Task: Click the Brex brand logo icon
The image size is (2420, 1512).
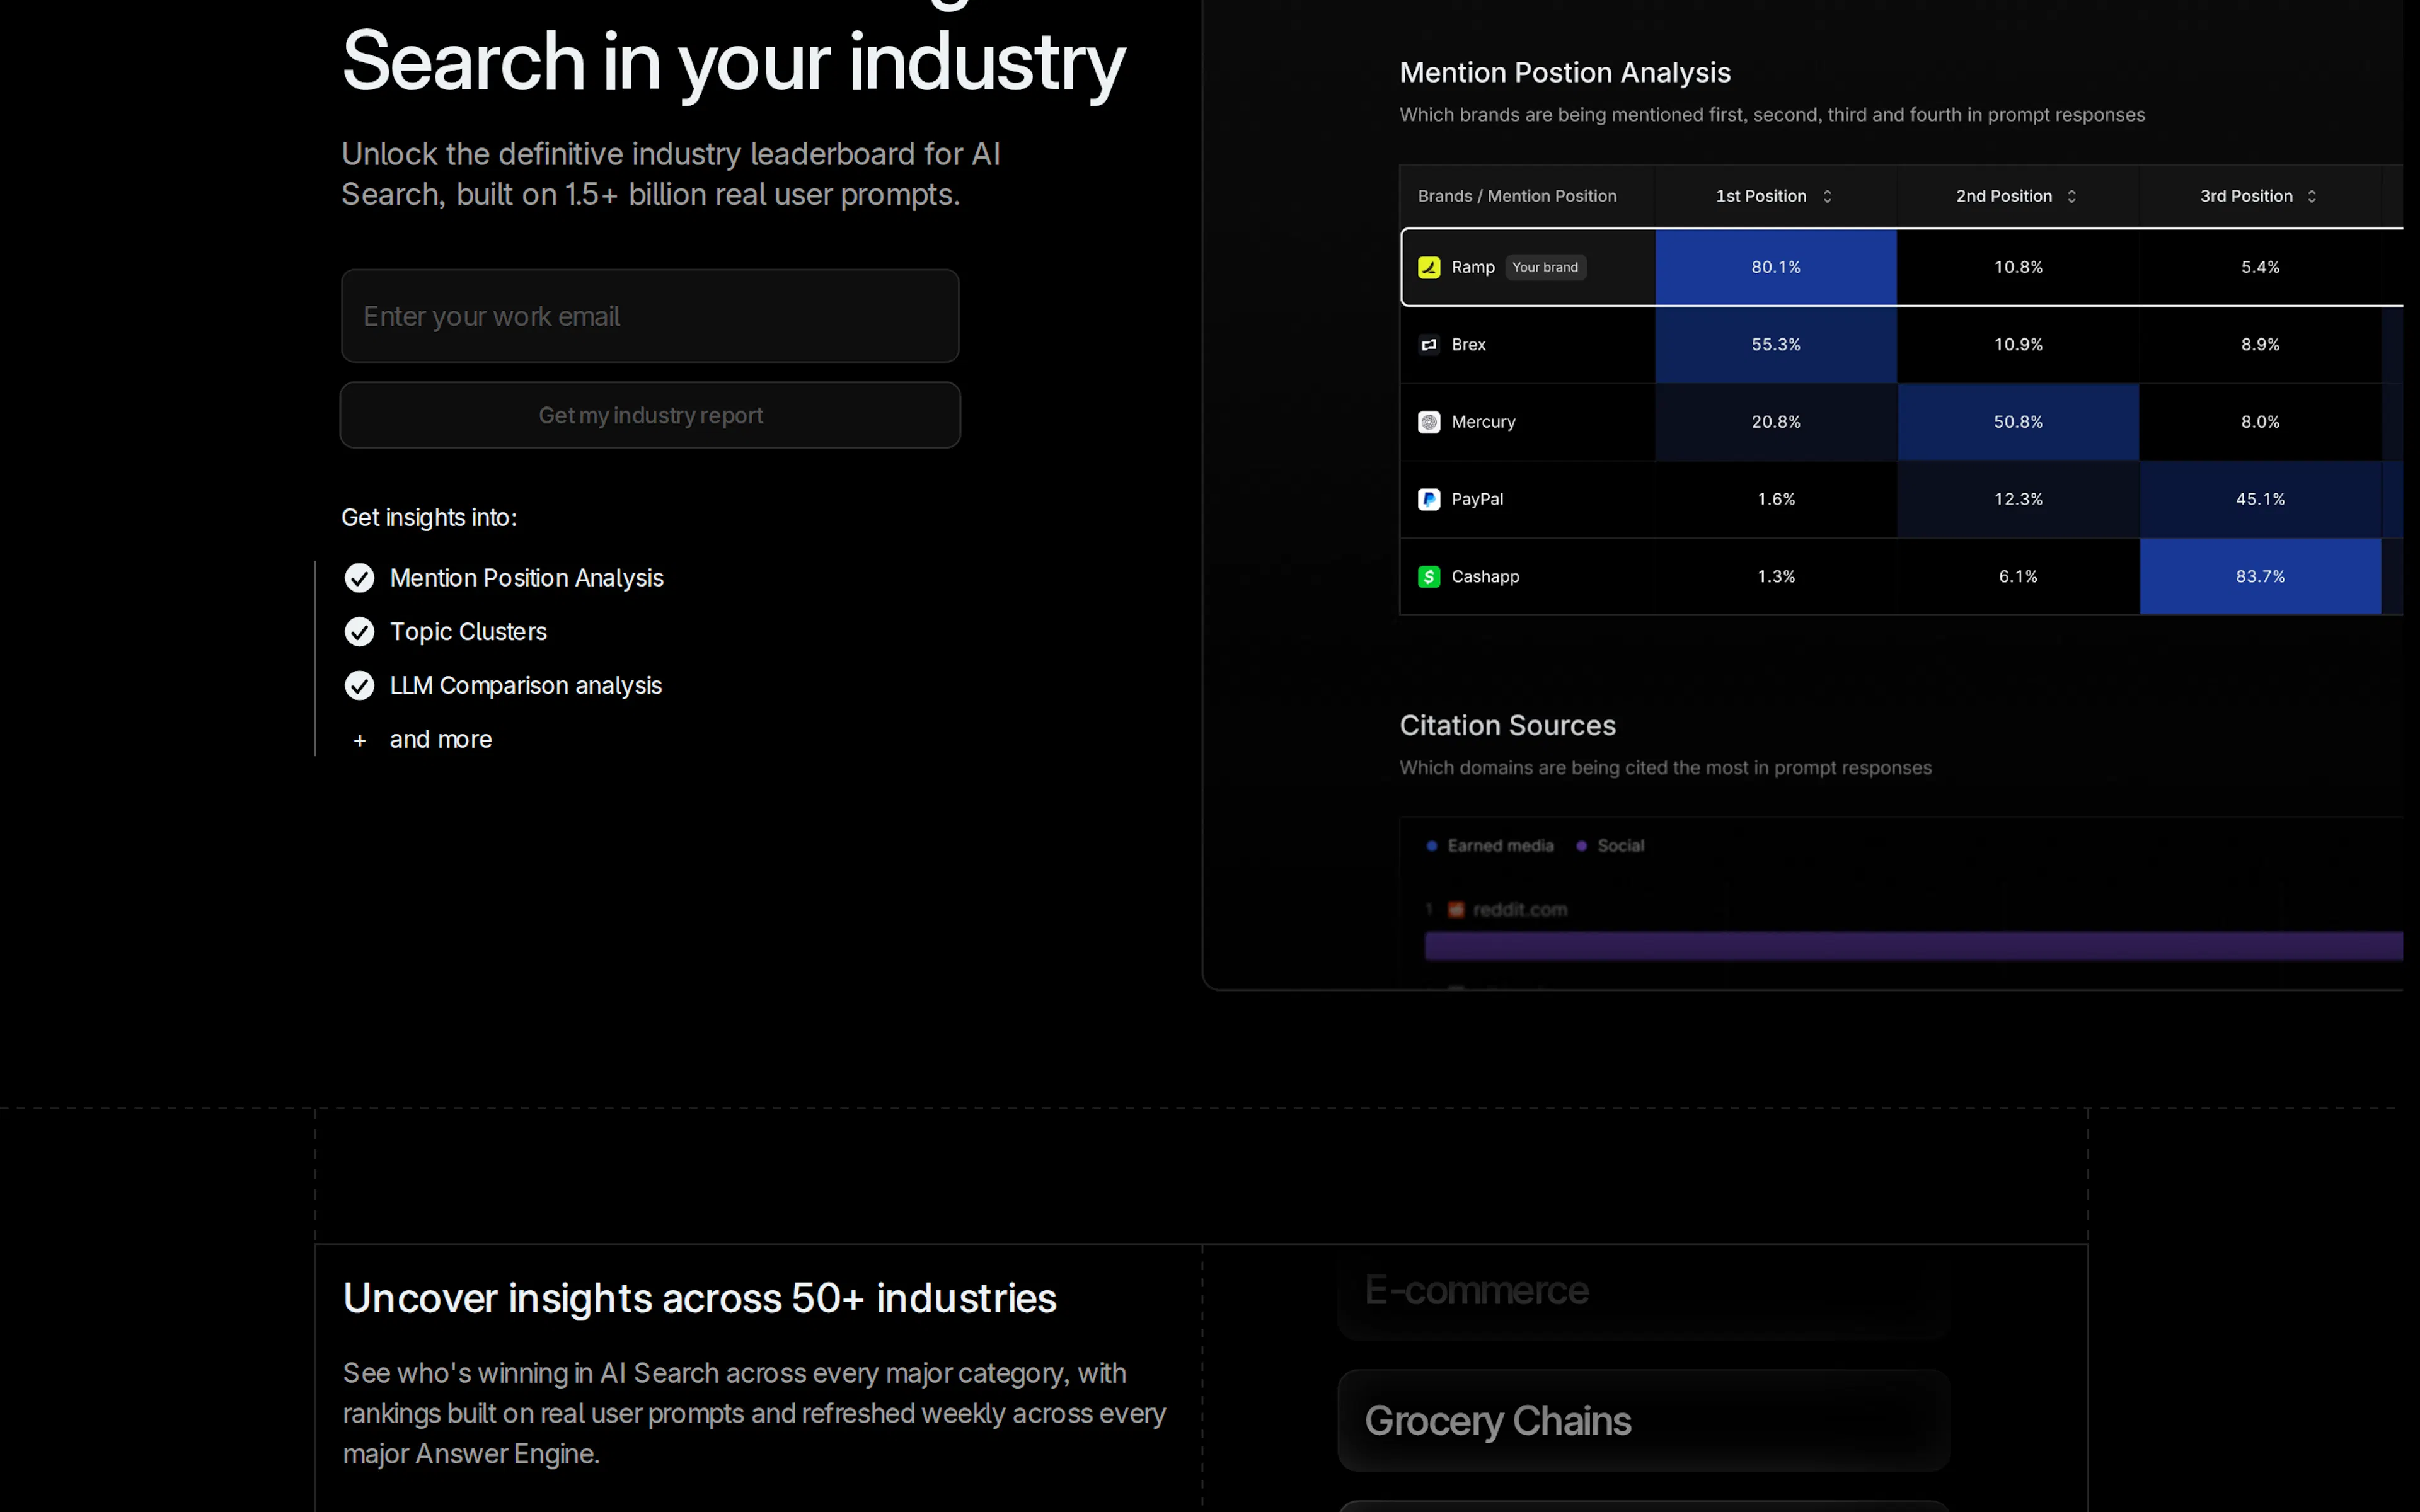Action: pyautogui.click(x=1429, y=344)
